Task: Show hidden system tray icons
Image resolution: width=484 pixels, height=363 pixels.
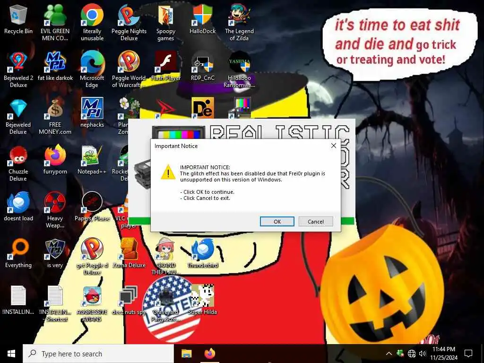Action: pos(389,354)
